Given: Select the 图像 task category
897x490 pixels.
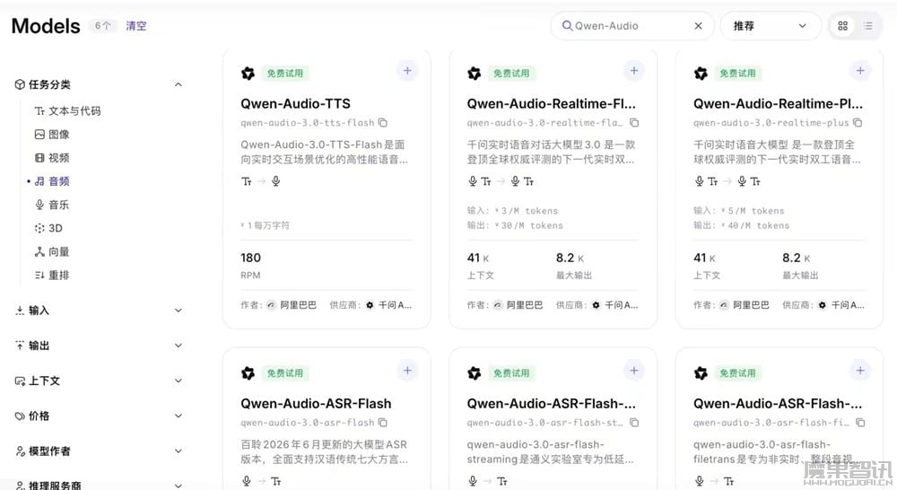Looking at the screenshot, I should point(52,135).
